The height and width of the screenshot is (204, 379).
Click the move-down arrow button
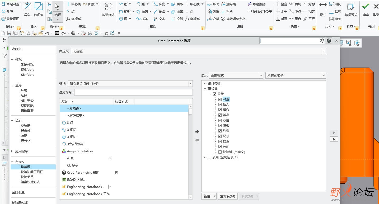[334, 139]
